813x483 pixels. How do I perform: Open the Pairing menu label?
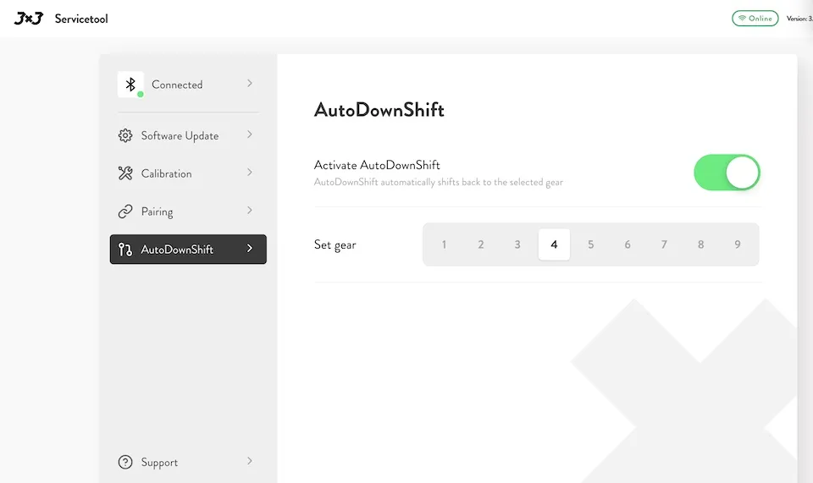pyautogui.click(x=158, y=211)
